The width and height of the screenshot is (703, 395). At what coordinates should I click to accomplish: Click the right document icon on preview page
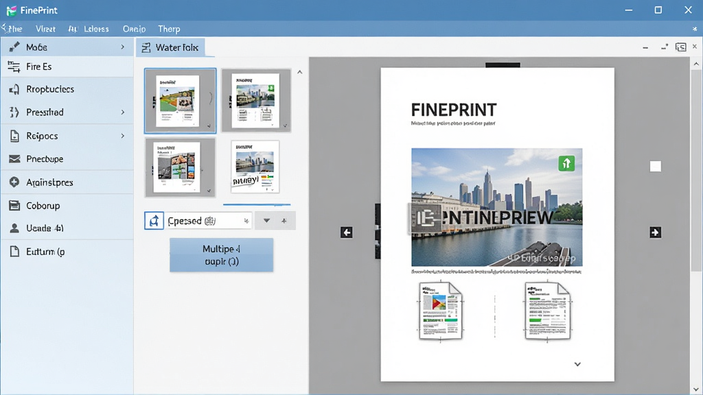click(x=547, y=311)
